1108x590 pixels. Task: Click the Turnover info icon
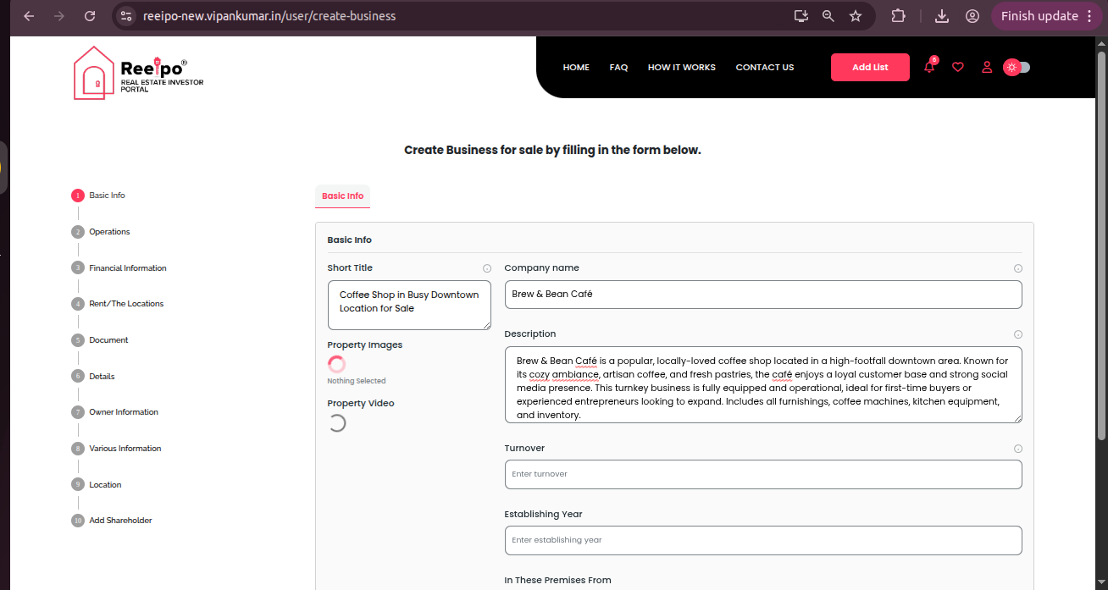tap(1017, 449)
